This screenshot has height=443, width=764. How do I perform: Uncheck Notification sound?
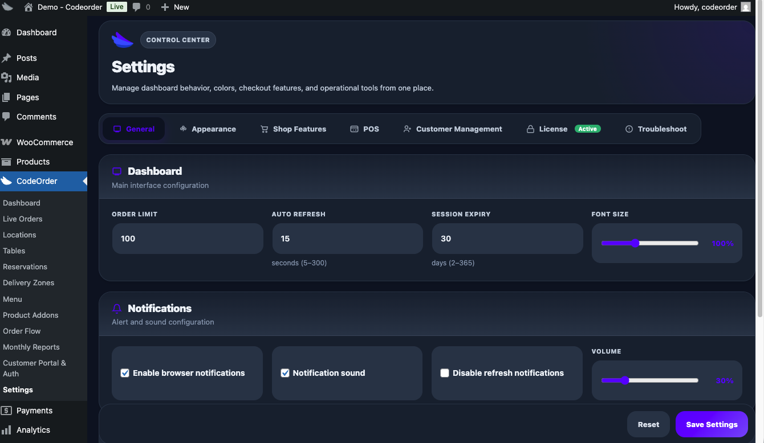[x=285, y=373]
